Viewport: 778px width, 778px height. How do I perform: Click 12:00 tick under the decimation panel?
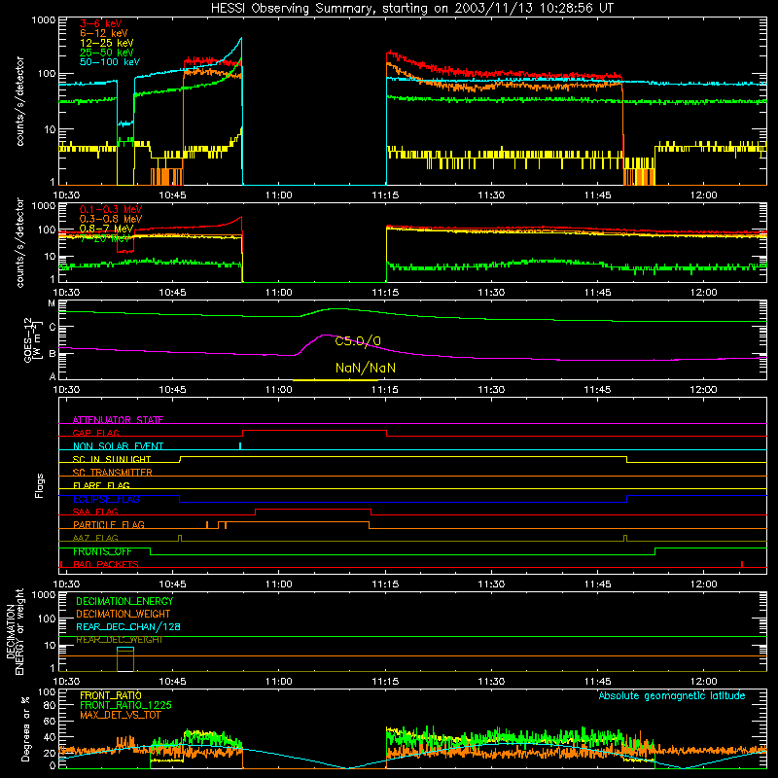(x=703, y=682)
